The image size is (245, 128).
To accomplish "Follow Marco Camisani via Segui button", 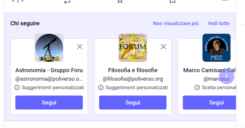I will pyautogui.click(x=209, y=103).
